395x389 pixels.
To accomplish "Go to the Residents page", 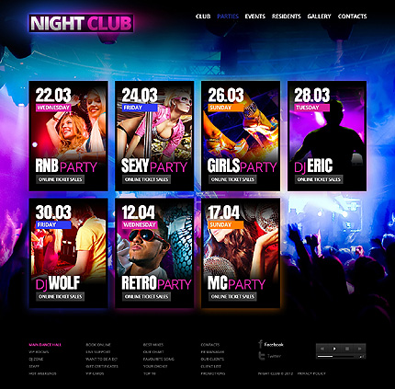I will pyautogui.click(x=287, y=17).
